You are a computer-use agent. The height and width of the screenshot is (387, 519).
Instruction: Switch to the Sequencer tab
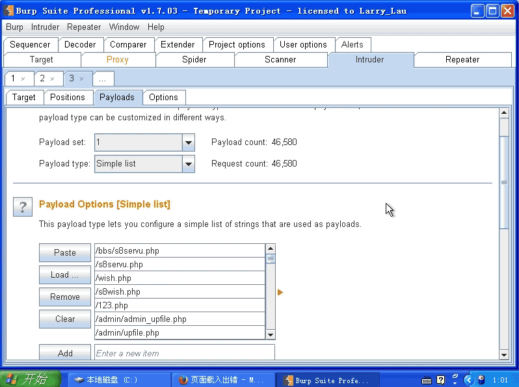30,45
